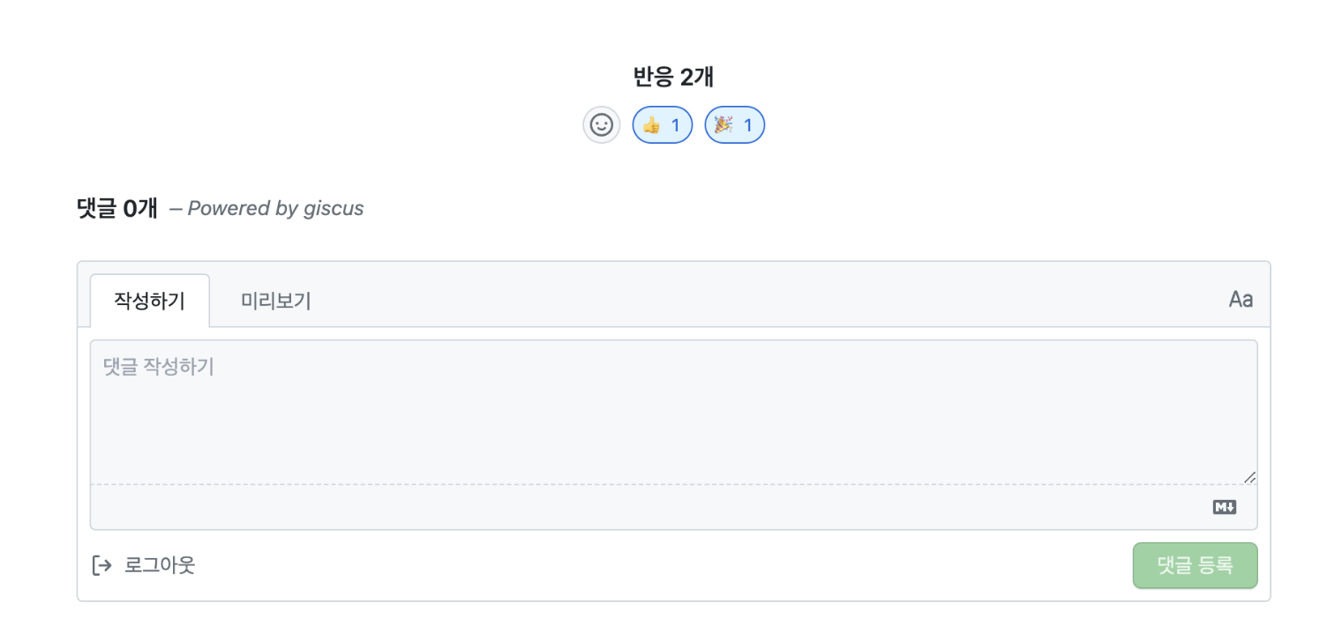Click the count beside the thumbs-up emoji
This screenshot has width=1327, height=626.
tap(676, 125)
